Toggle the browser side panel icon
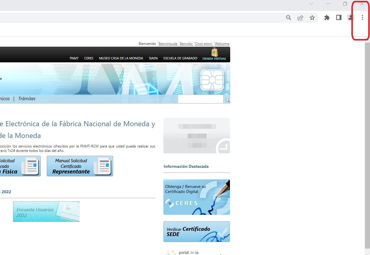The image size is (370, 255). [339, 18]
